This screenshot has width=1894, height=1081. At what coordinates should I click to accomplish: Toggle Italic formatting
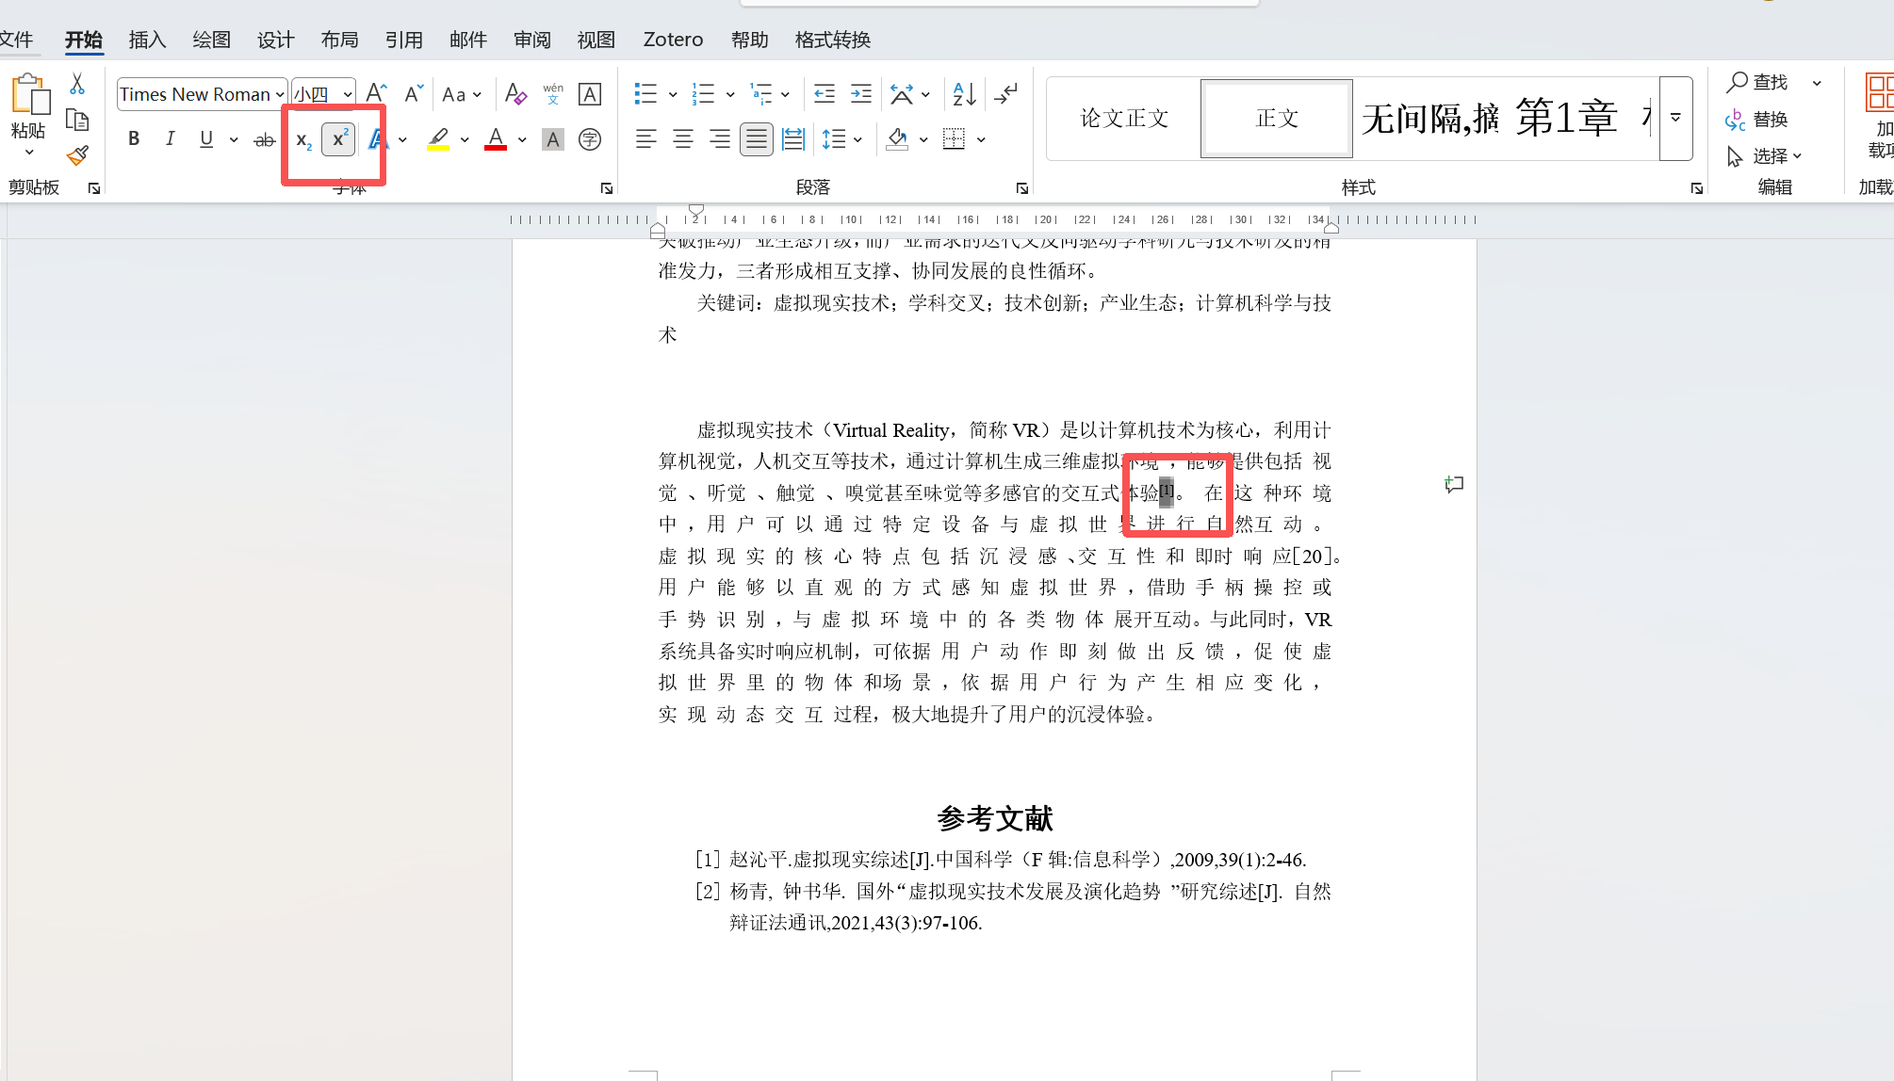click(x=170, y=139)
